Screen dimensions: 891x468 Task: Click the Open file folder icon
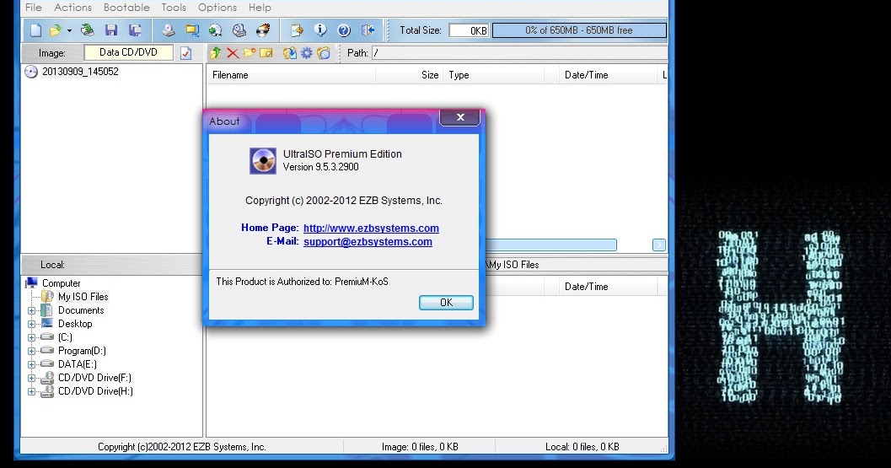click(55, 30)
